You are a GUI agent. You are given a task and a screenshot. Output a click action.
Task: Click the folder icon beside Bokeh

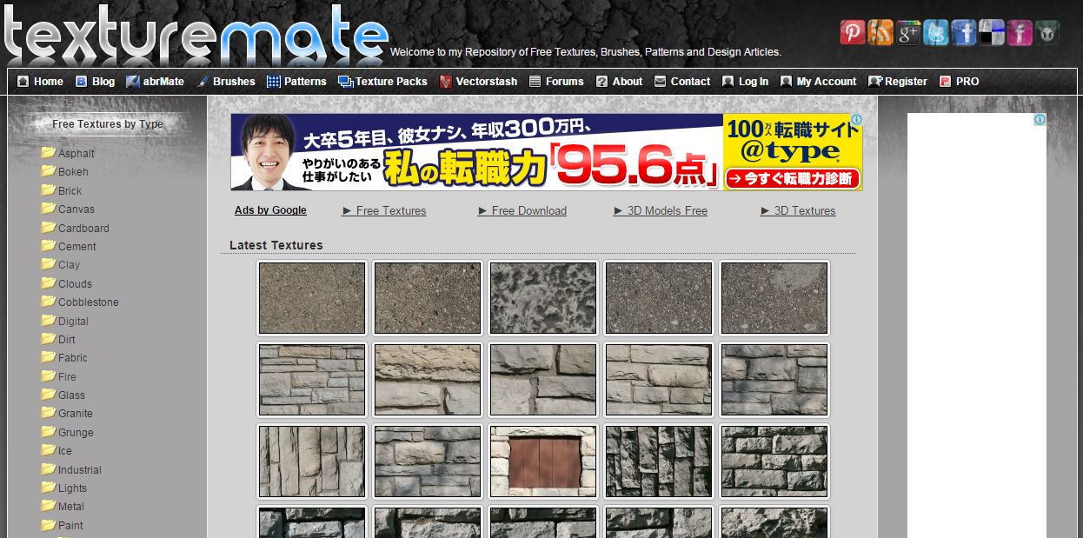(x=48, y=171)
